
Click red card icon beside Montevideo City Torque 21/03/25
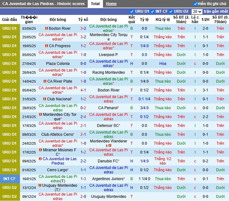click(x=41, y=115)
